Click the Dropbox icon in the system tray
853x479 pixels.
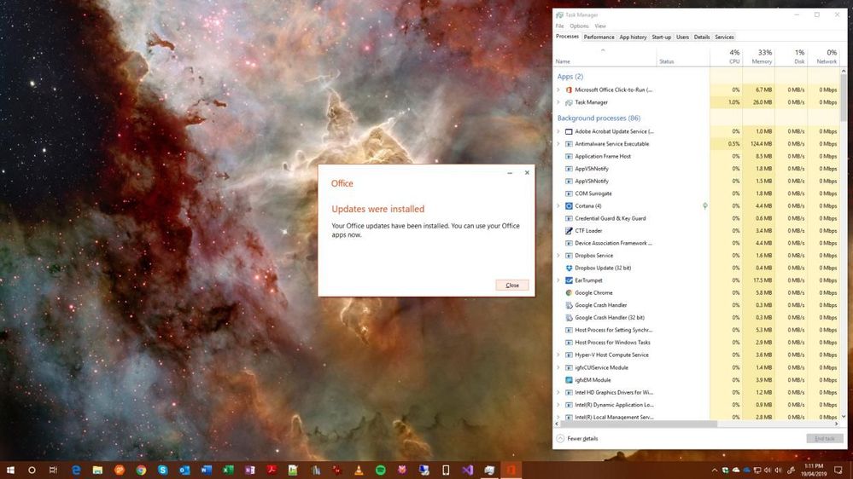tap(725, 470)
